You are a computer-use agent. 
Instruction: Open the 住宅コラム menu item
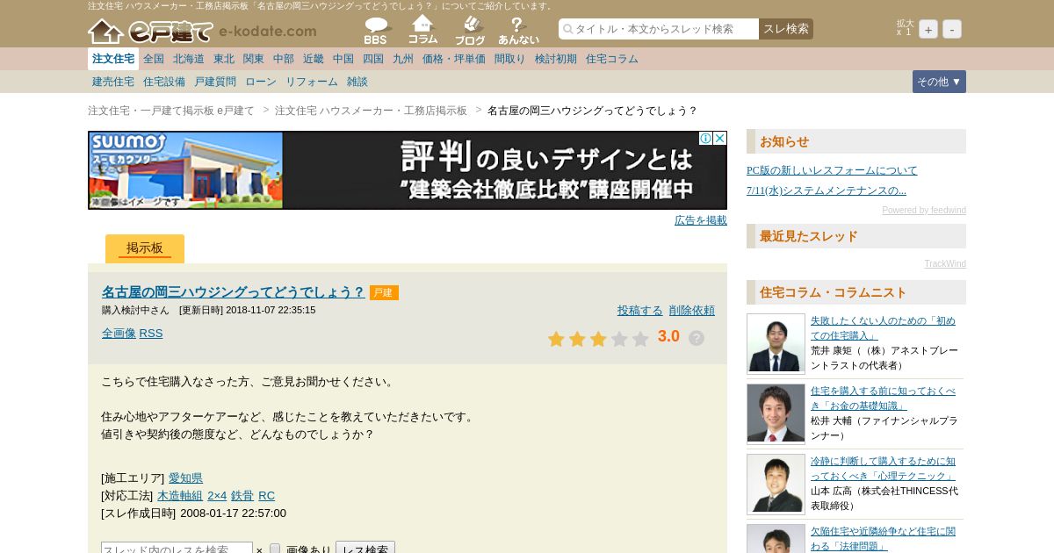pyautogui.click(x=612, y=59)
